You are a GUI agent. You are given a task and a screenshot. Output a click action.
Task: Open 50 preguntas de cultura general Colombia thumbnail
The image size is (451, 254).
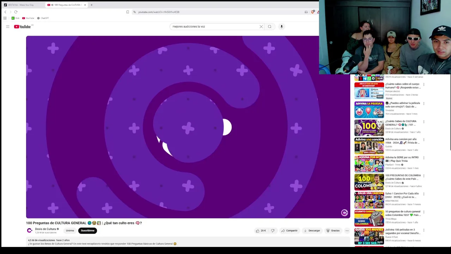click(x=369, y=218)
